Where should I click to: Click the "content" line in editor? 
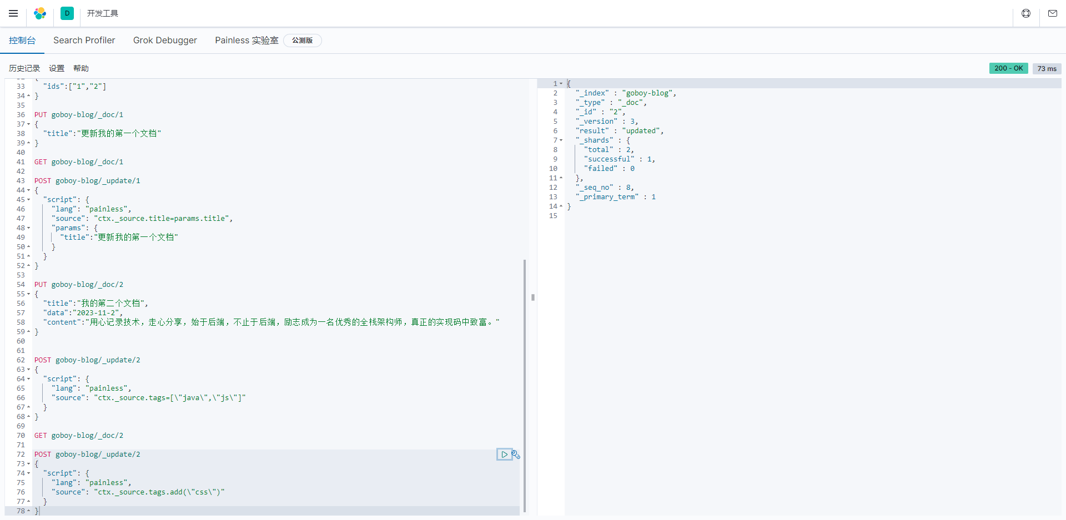[x=271, y=322]
